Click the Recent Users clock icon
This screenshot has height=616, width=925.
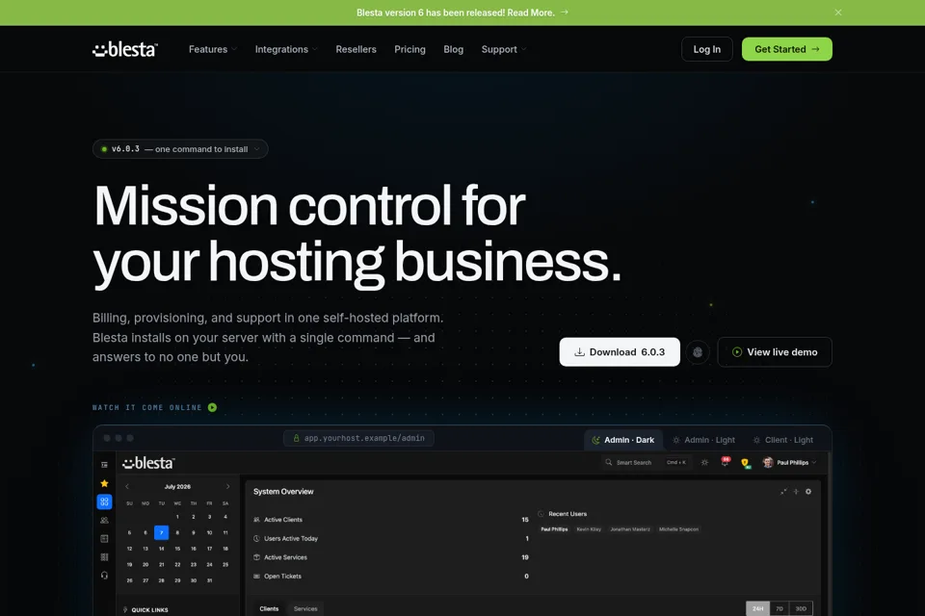(x=541, y=514)
